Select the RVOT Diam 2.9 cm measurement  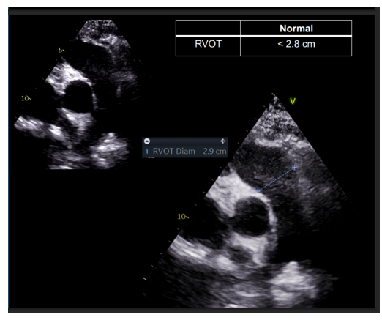[x=185, y=152]
